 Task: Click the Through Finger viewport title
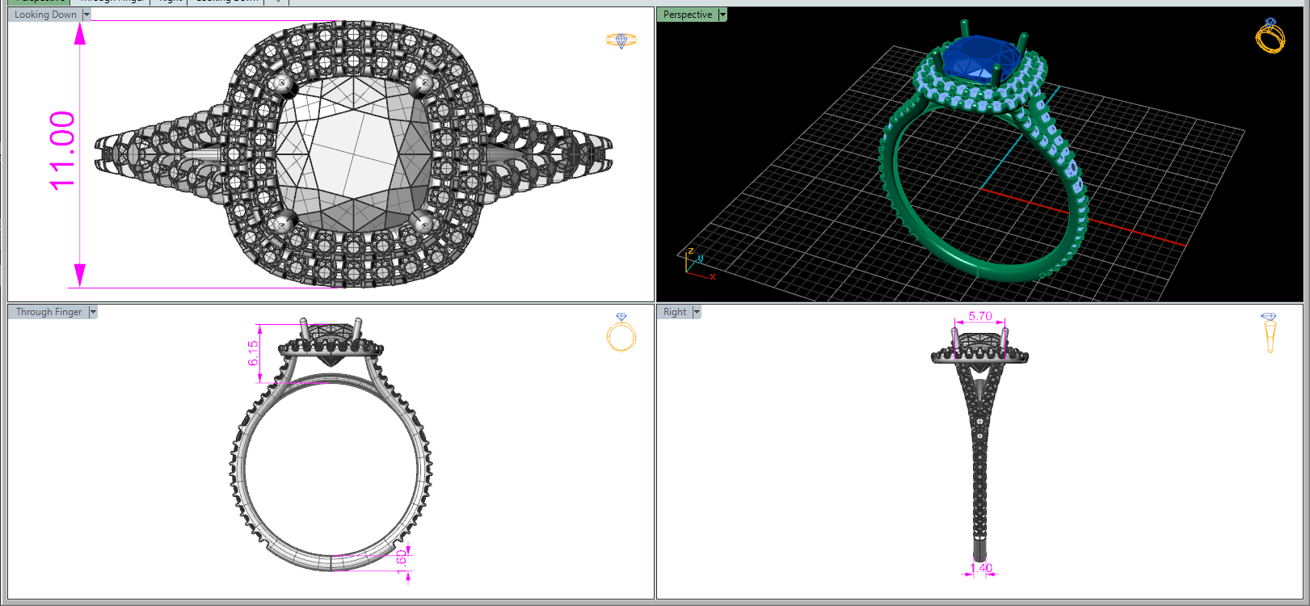tap(48, 312)
